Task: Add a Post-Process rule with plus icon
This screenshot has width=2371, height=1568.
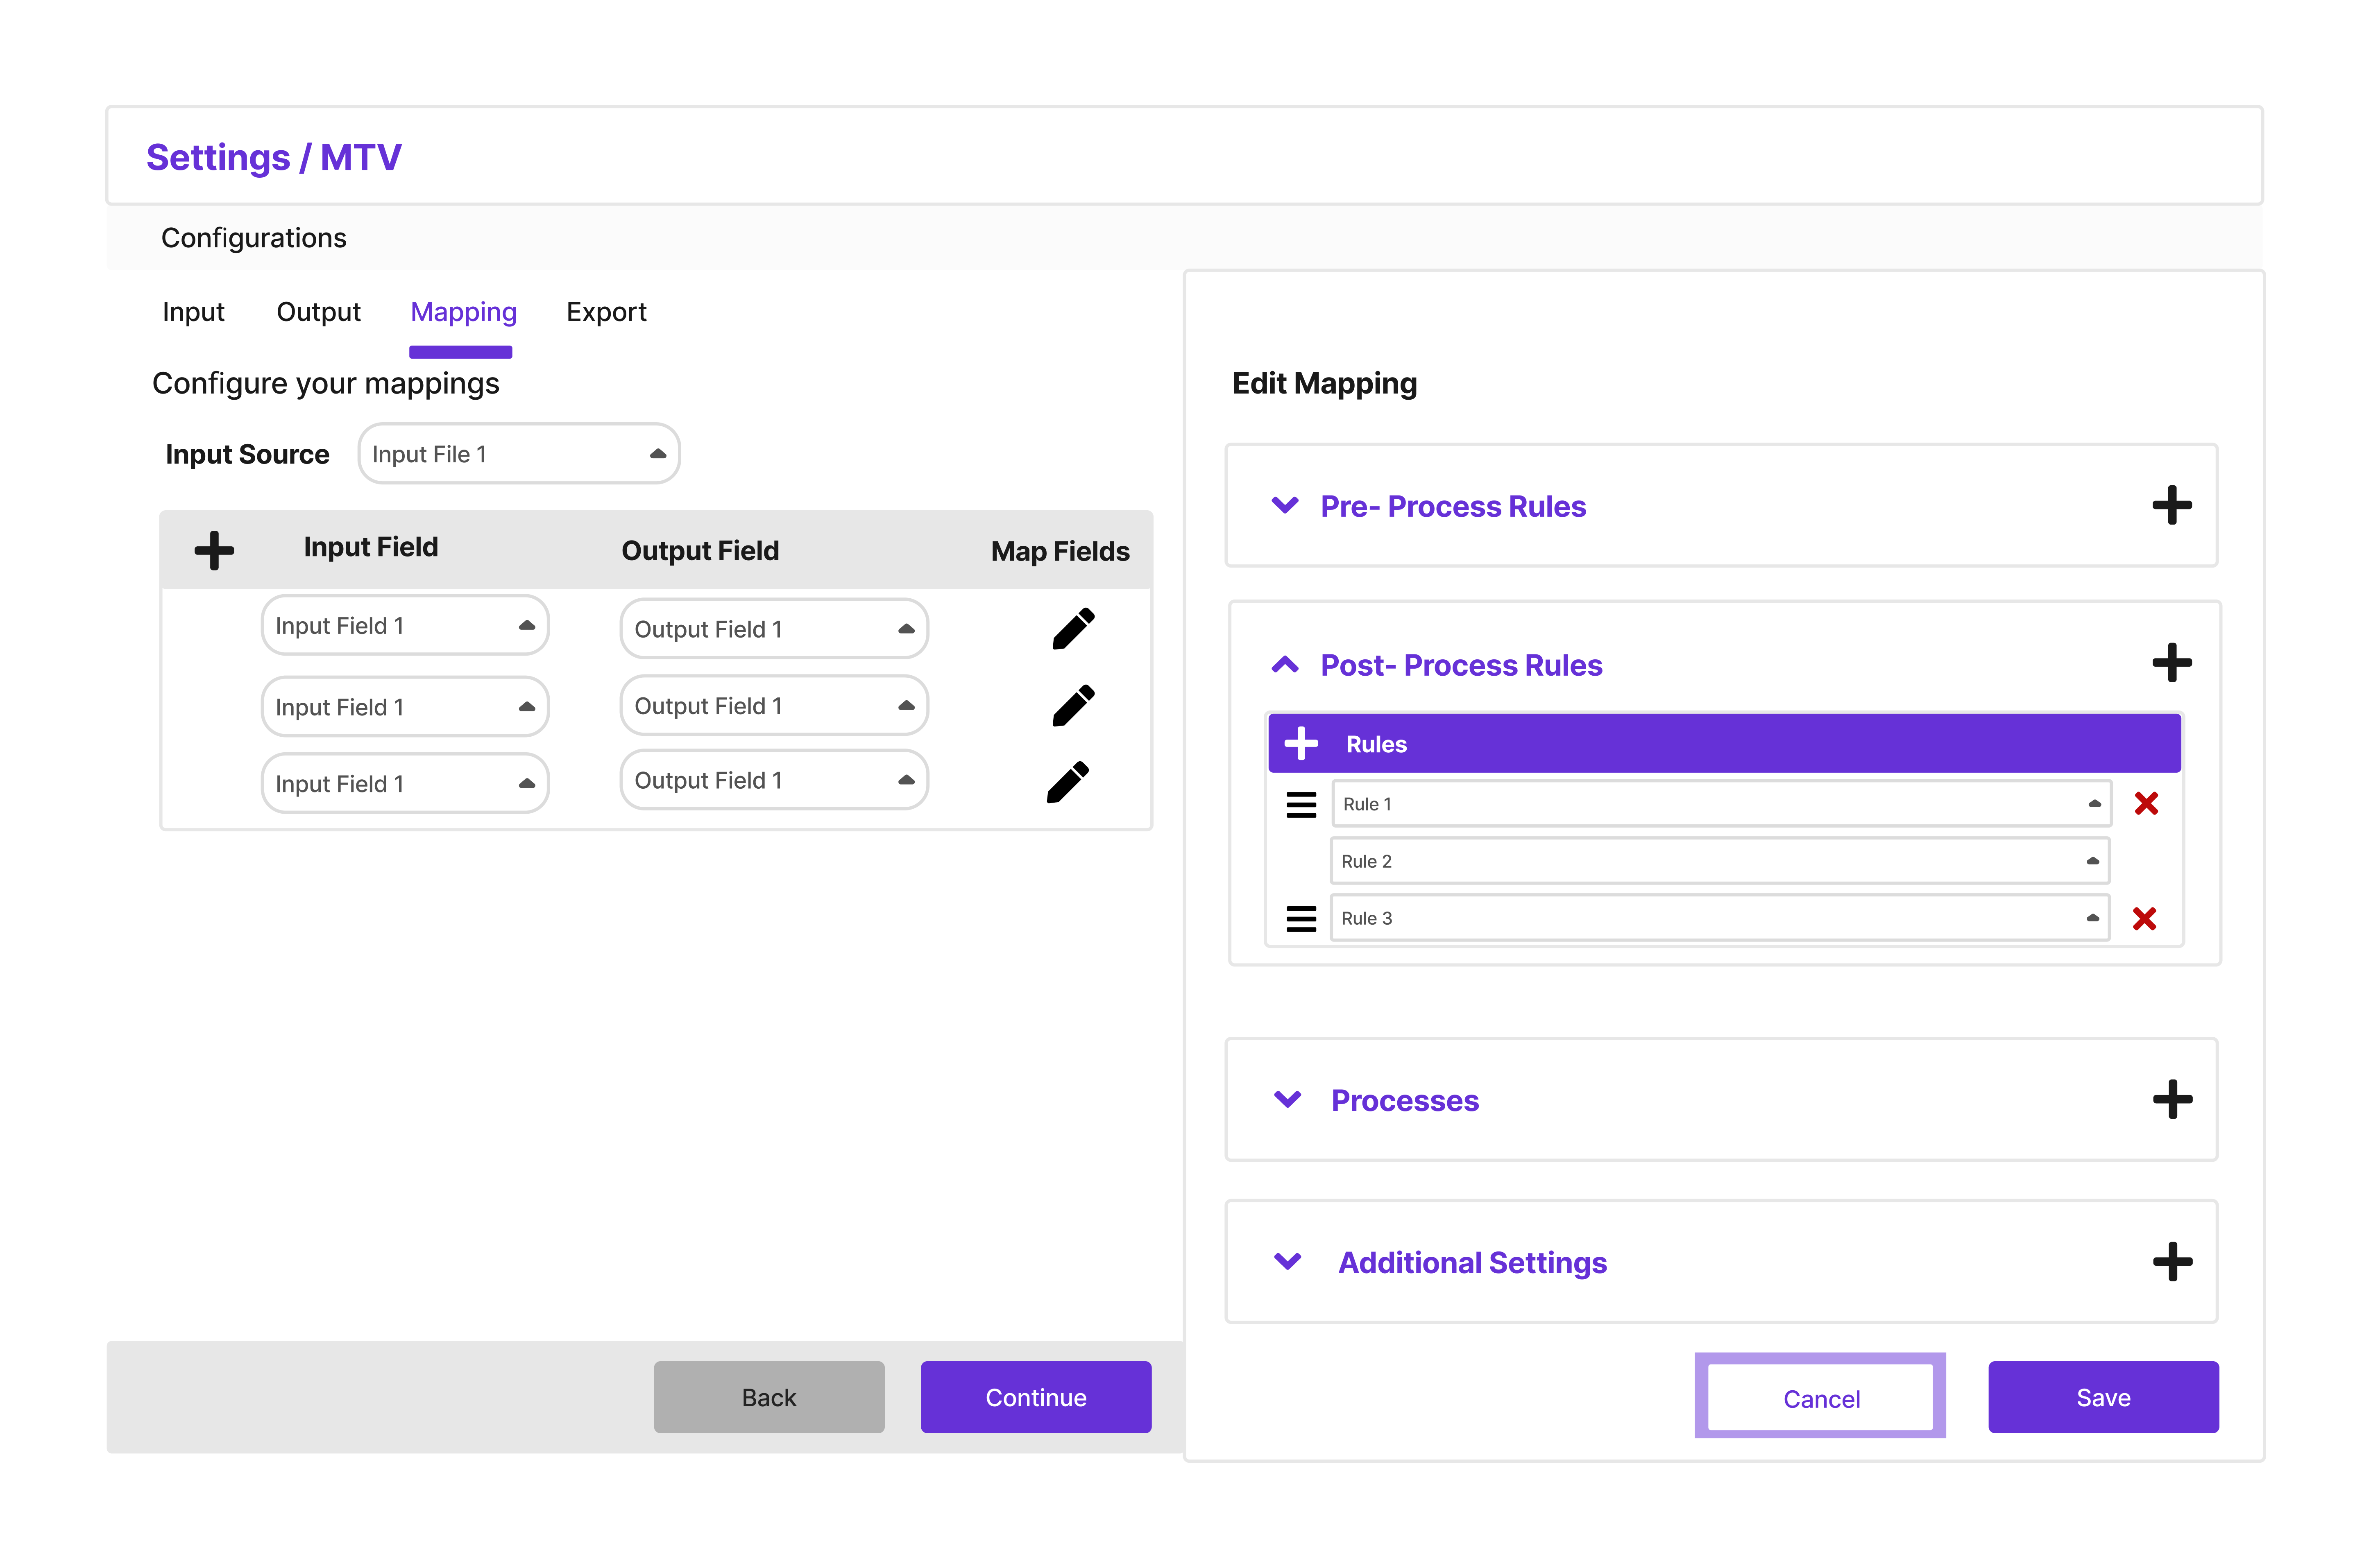Action: [x=2171, y=663]
